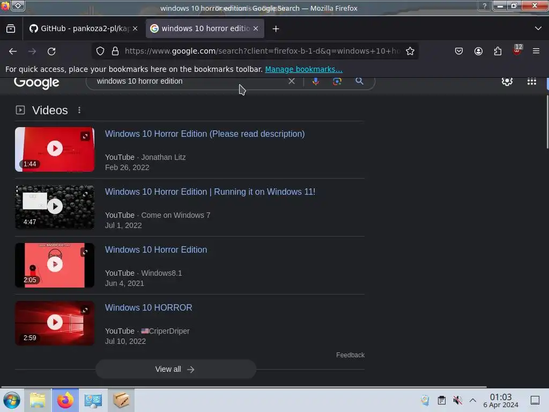
Task: Click the page vertical scrollbar
Action: 547,123
